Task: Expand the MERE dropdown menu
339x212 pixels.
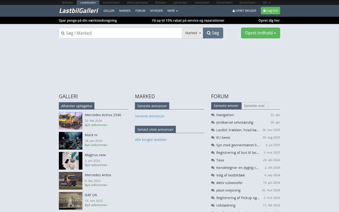Action: (172, 10)
